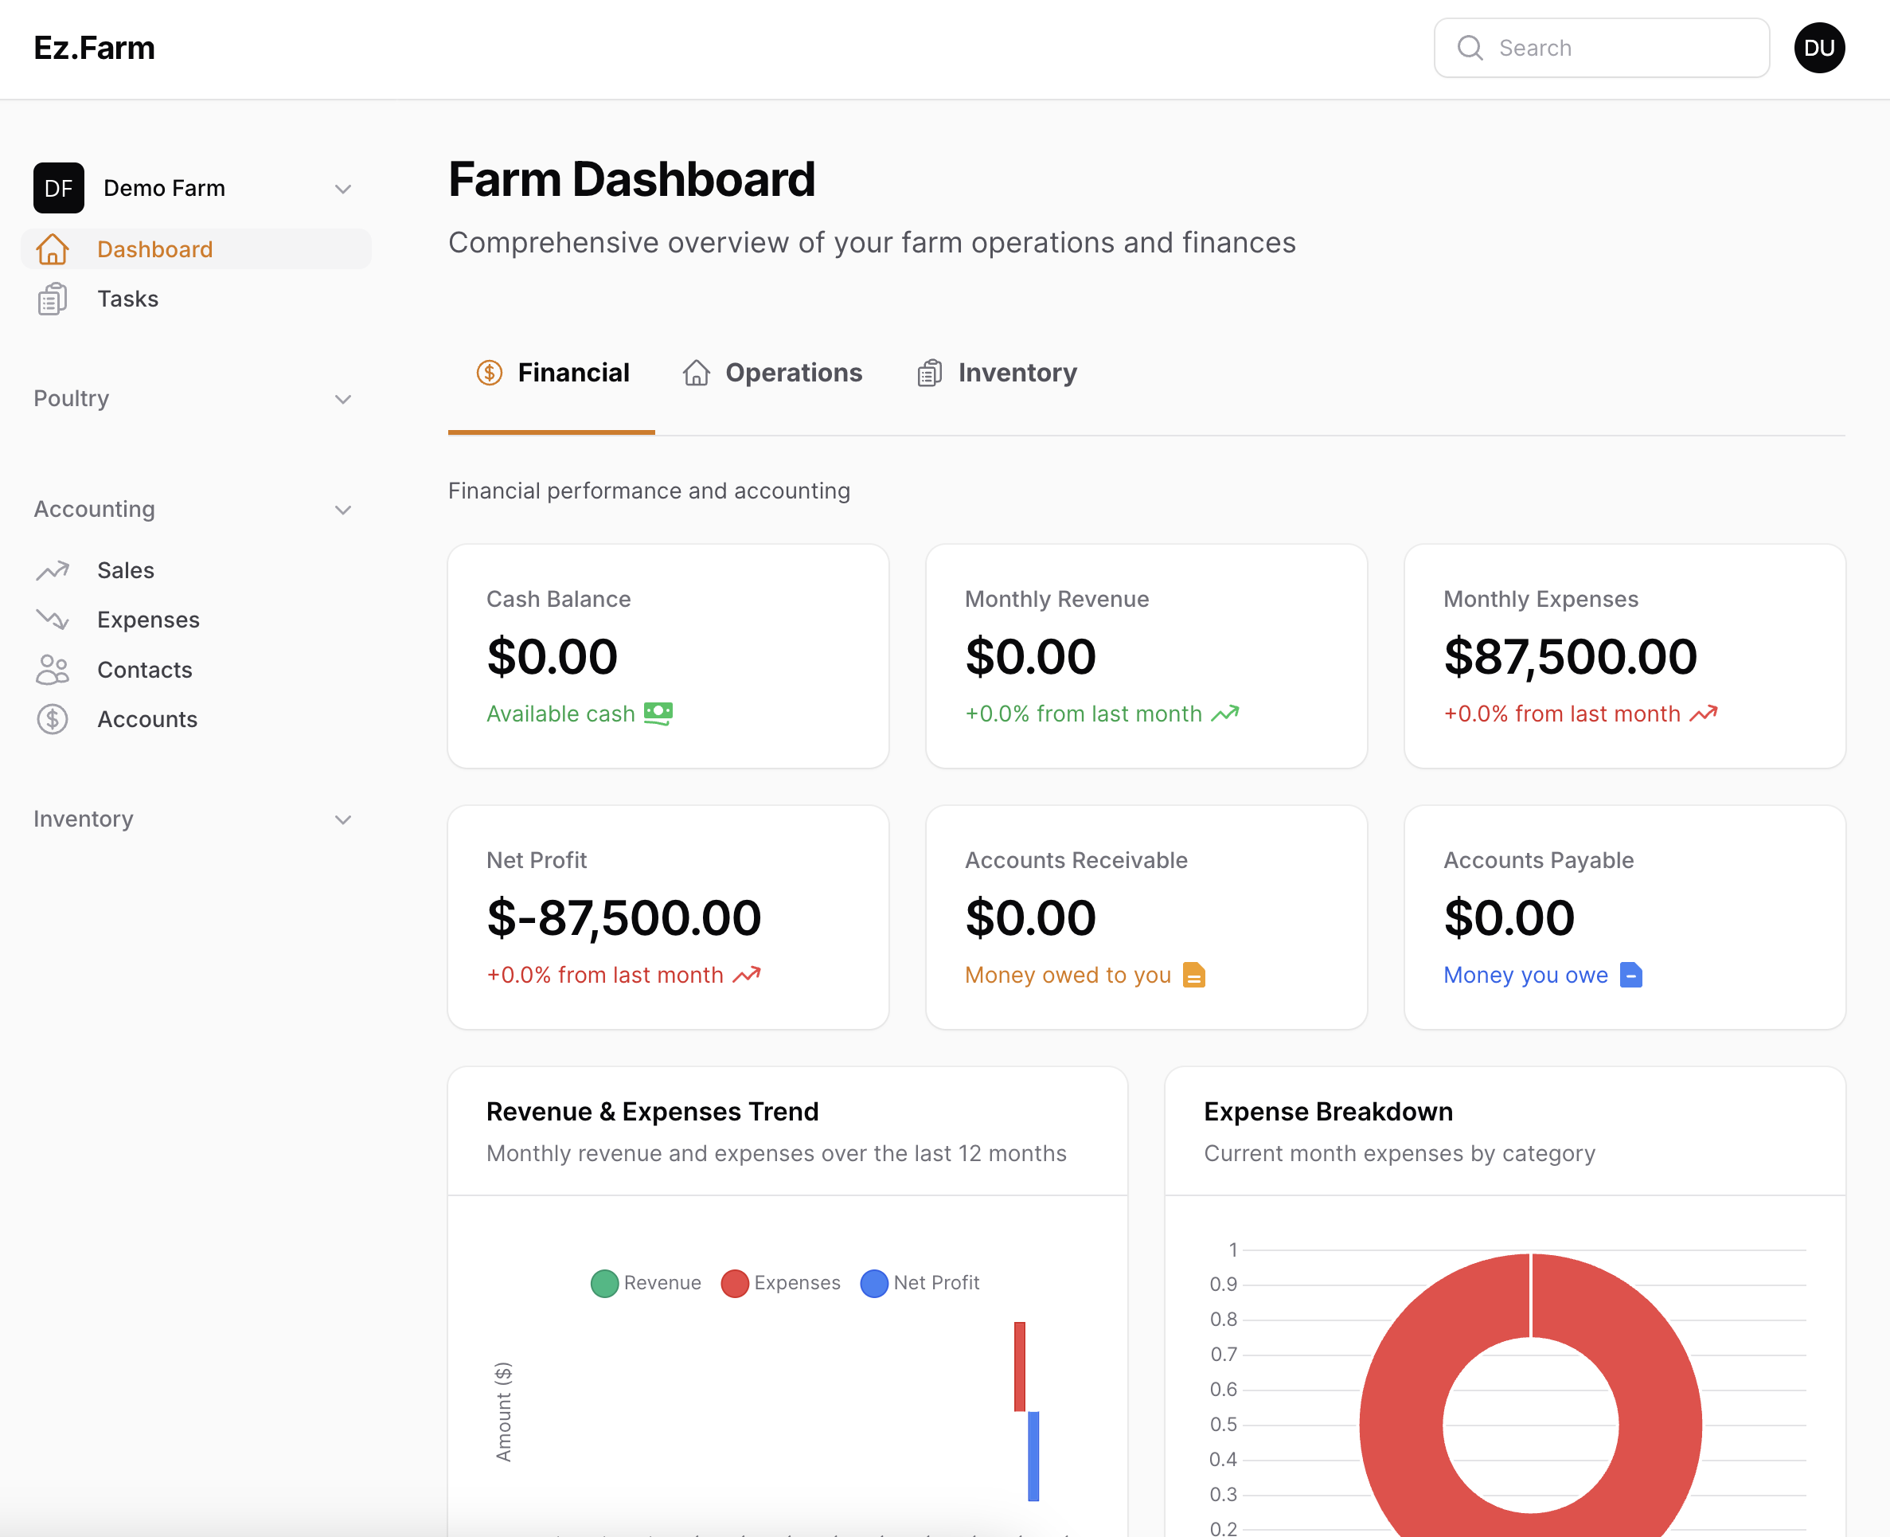Click the Revenue & Expenses Trend heading
The image size is (1890, 1537).
(653, 1111)
